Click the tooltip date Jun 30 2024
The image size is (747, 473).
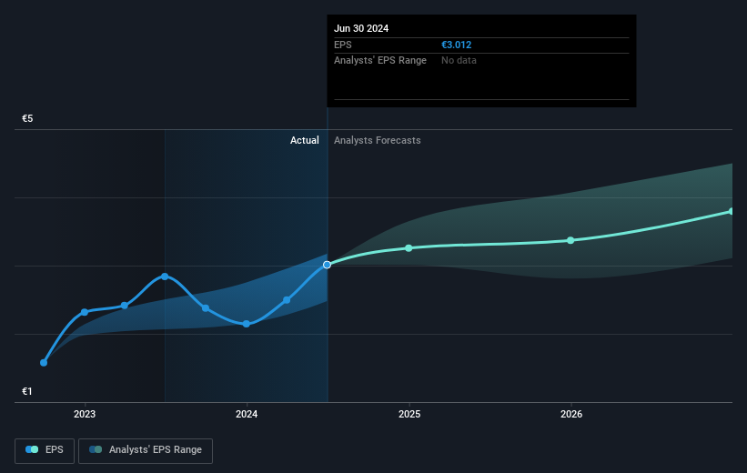[361, 28]
